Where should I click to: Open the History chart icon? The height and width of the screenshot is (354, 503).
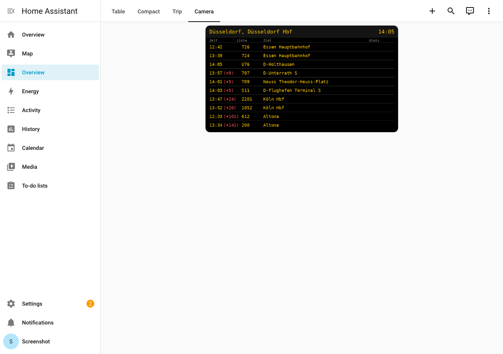[11, 129]
